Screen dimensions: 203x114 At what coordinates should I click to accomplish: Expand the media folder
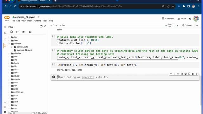(x=9, y=79)
